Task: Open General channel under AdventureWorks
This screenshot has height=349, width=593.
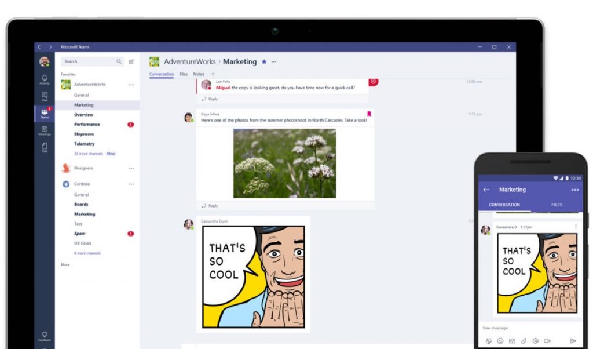Action: click(x=81, y=96)
